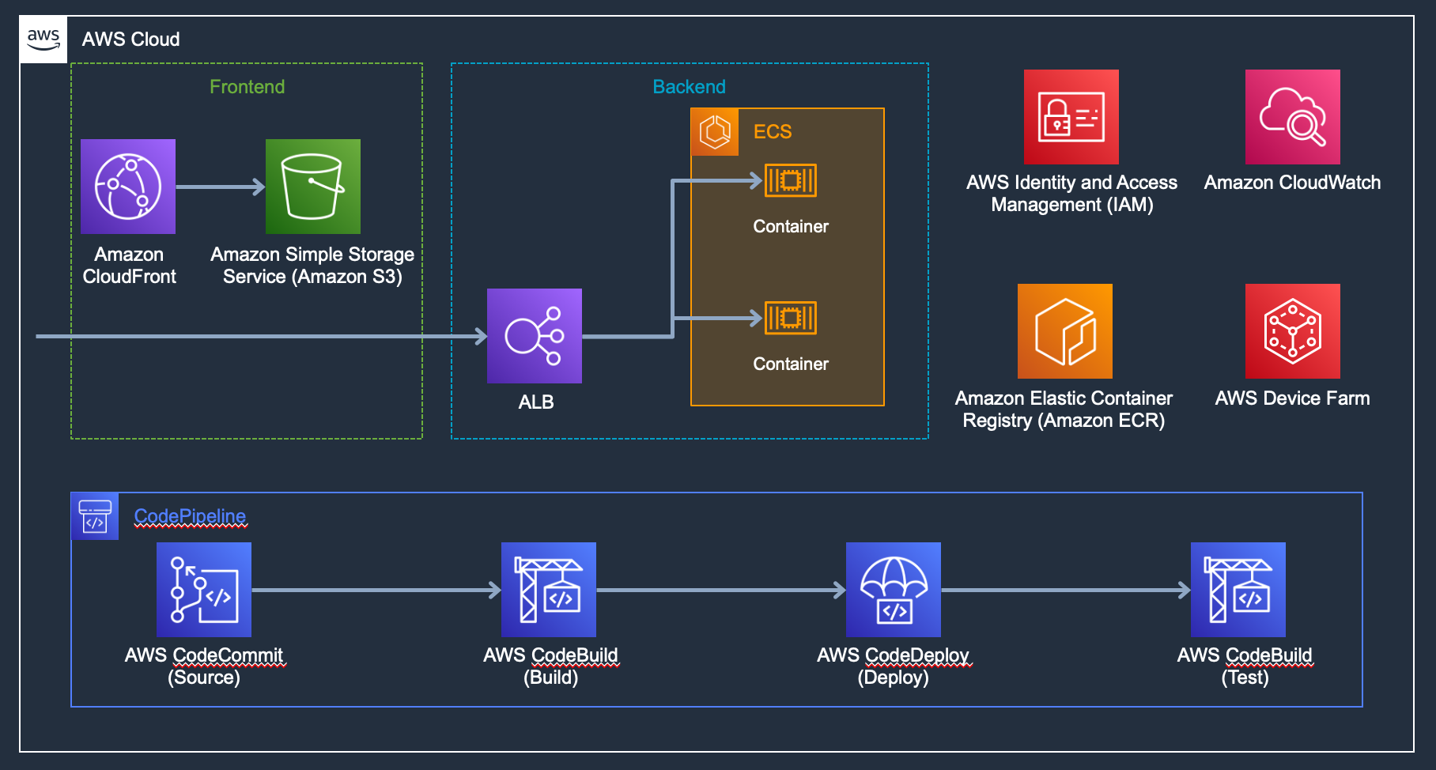Screen dimensions: 1436x770
Task: Select the AWS CodeCommit icon
Action: 204,590
